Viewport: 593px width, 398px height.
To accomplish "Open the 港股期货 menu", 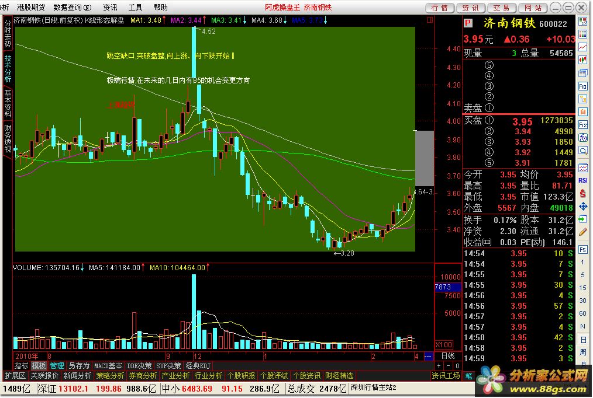I will pyautogui.click(x=31, y=7).
